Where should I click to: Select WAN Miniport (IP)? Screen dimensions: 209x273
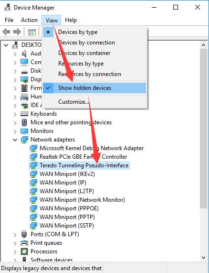[63, 183]
